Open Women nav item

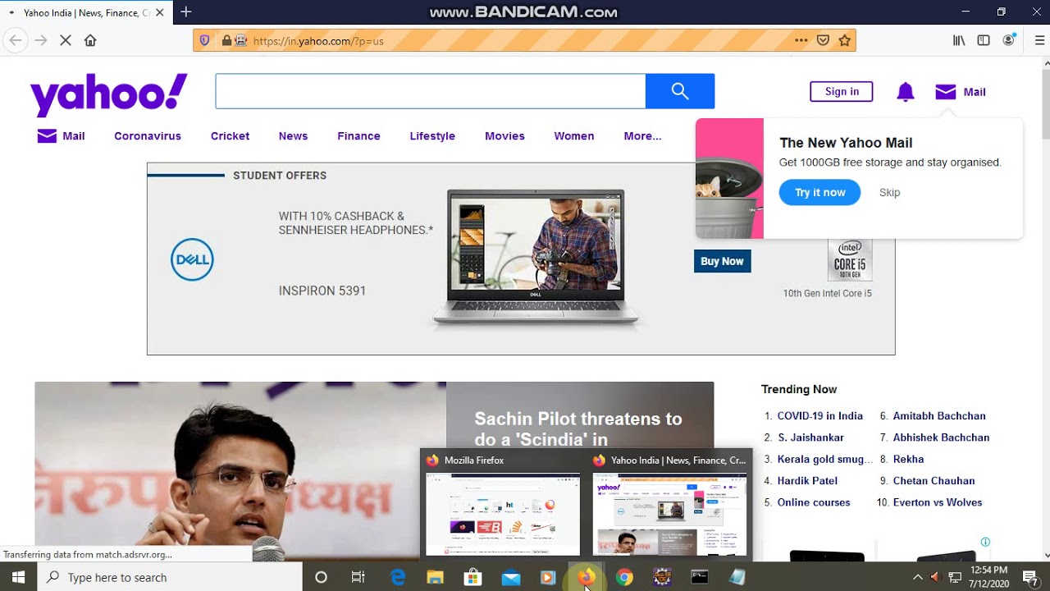tap(574, 136)
